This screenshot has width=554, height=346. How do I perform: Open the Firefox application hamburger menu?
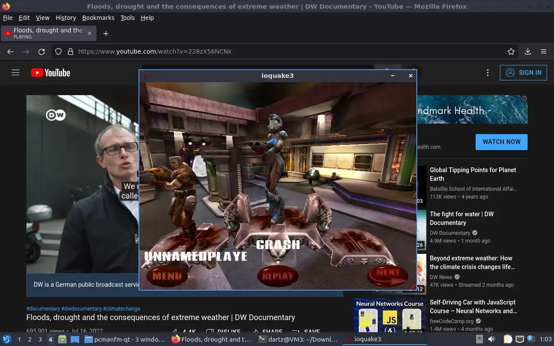coord(544,51)
